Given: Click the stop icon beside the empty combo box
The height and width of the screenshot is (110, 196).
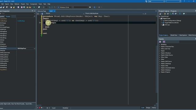Looking at the screenshot, I should (x=90, y=7).
